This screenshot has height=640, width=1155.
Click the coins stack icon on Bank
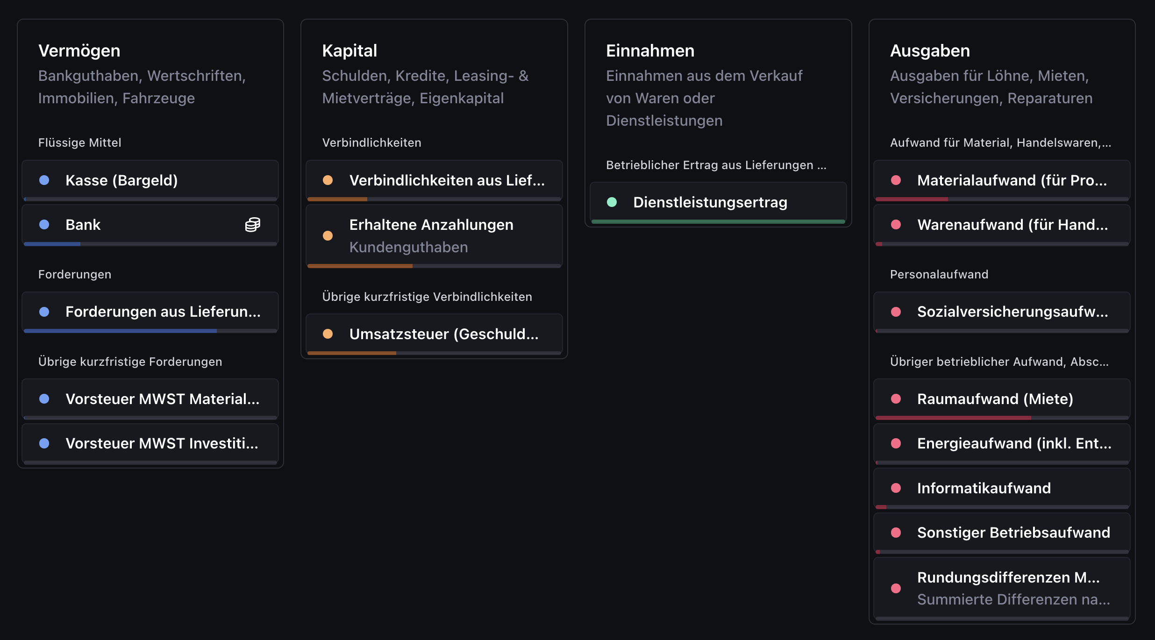(x=253, y=225)
